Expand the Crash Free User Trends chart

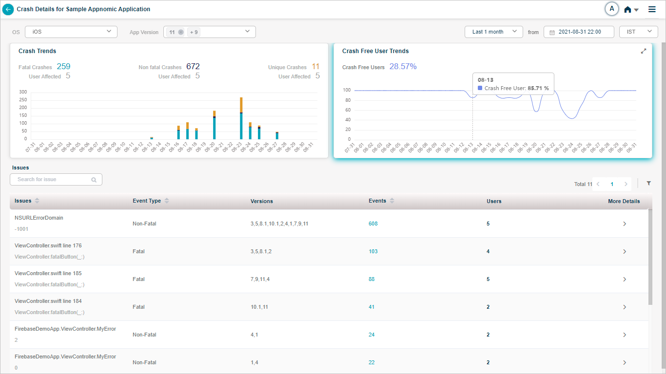pos(644,51)
